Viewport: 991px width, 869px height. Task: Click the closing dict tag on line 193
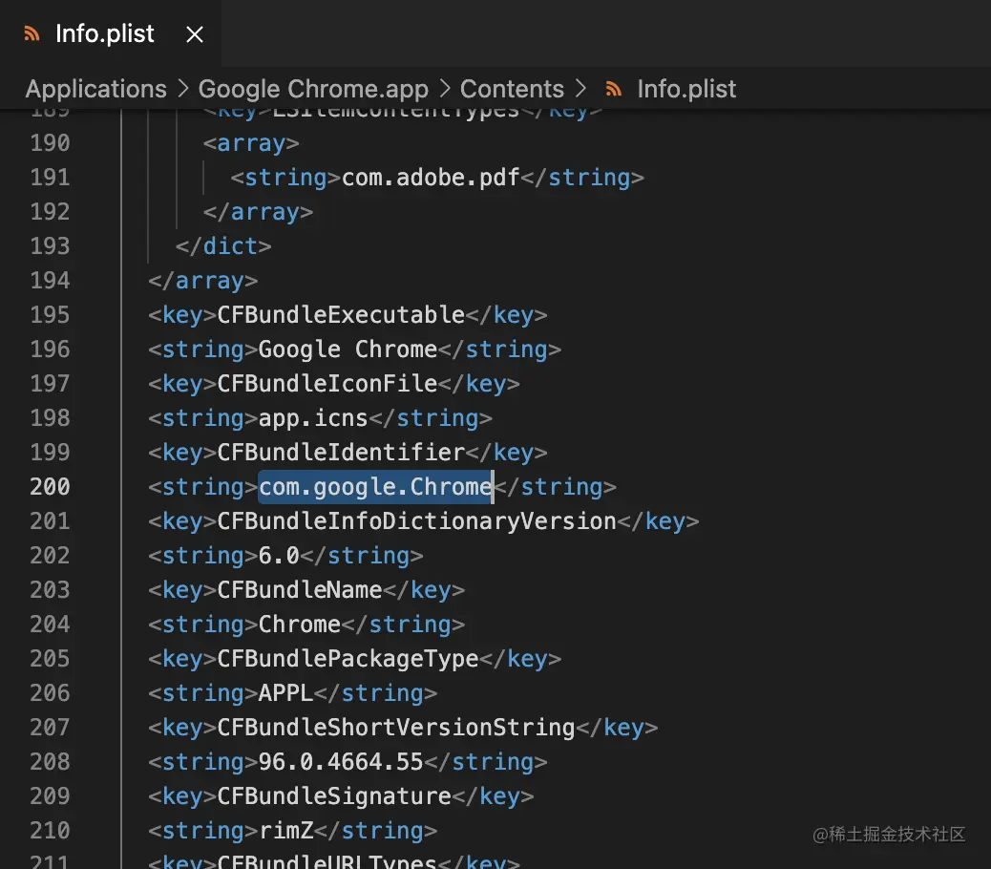[x=223, y=247]
